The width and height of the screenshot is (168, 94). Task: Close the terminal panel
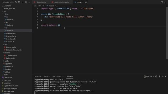coord(166,77)
